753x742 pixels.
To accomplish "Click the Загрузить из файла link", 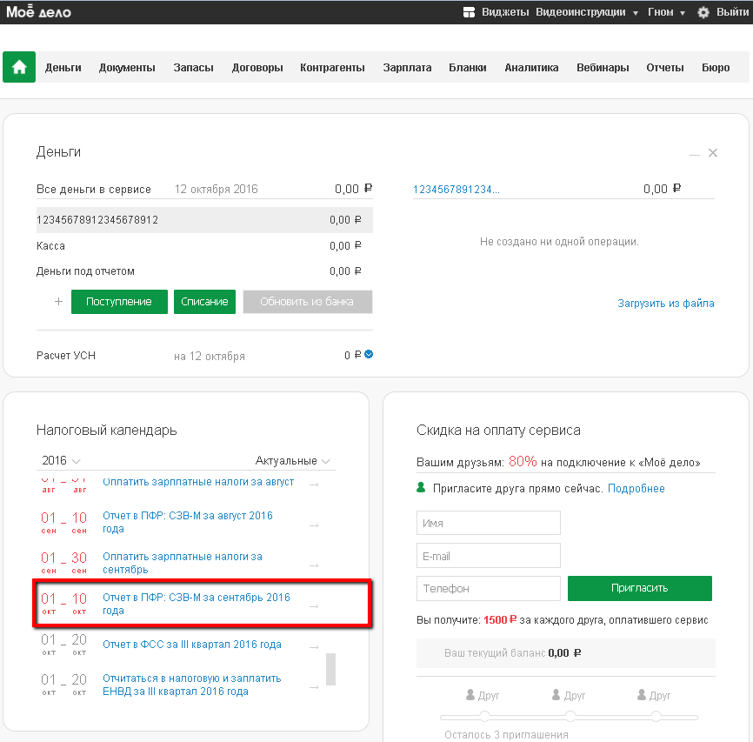I will [x=665, y=304].
